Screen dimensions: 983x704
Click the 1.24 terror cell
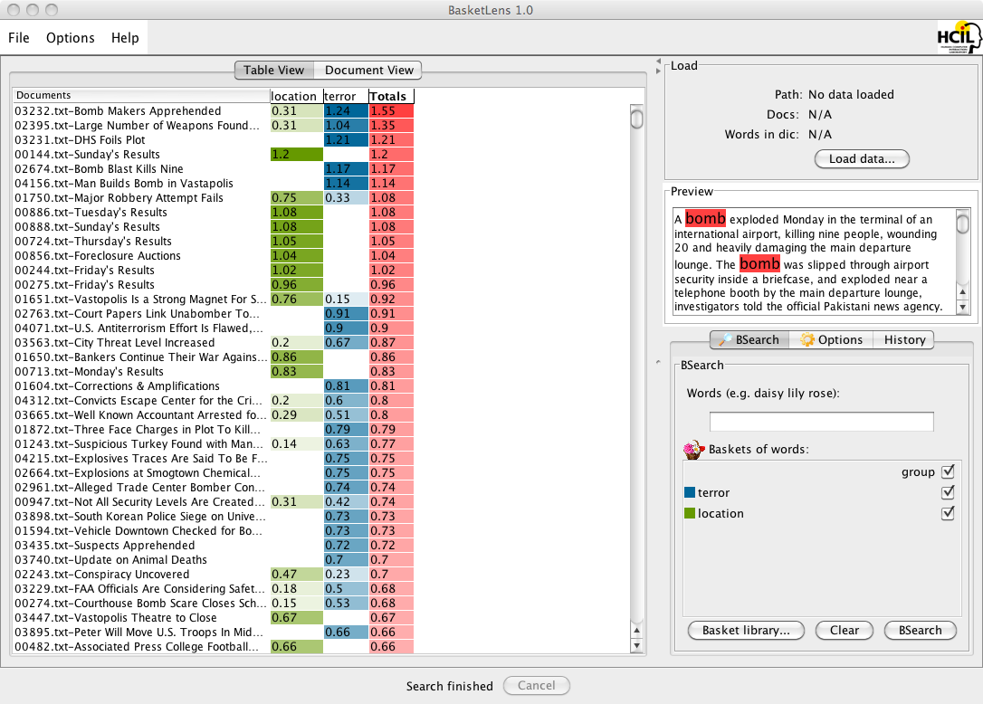pos(346,111)
